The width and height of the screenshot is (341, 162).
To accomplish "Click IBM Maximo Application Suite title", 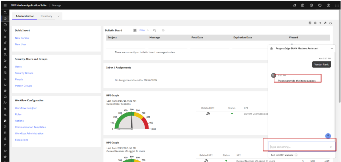I will [x=29, y=5].
